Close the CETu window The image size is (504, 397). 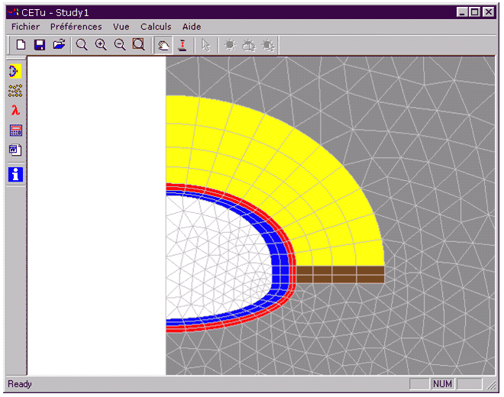489,12
